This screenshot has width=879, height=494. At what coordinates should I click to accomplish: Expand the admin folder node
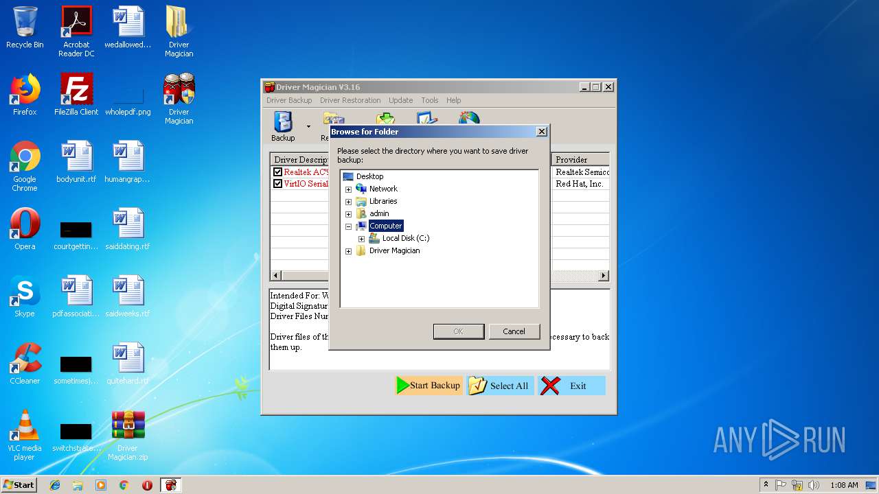[348, 214]
